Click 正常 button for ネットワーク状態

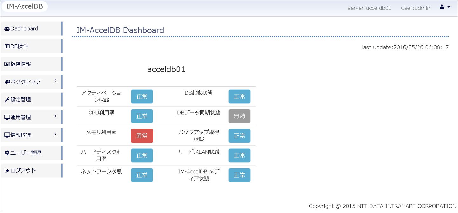(142, 175)
